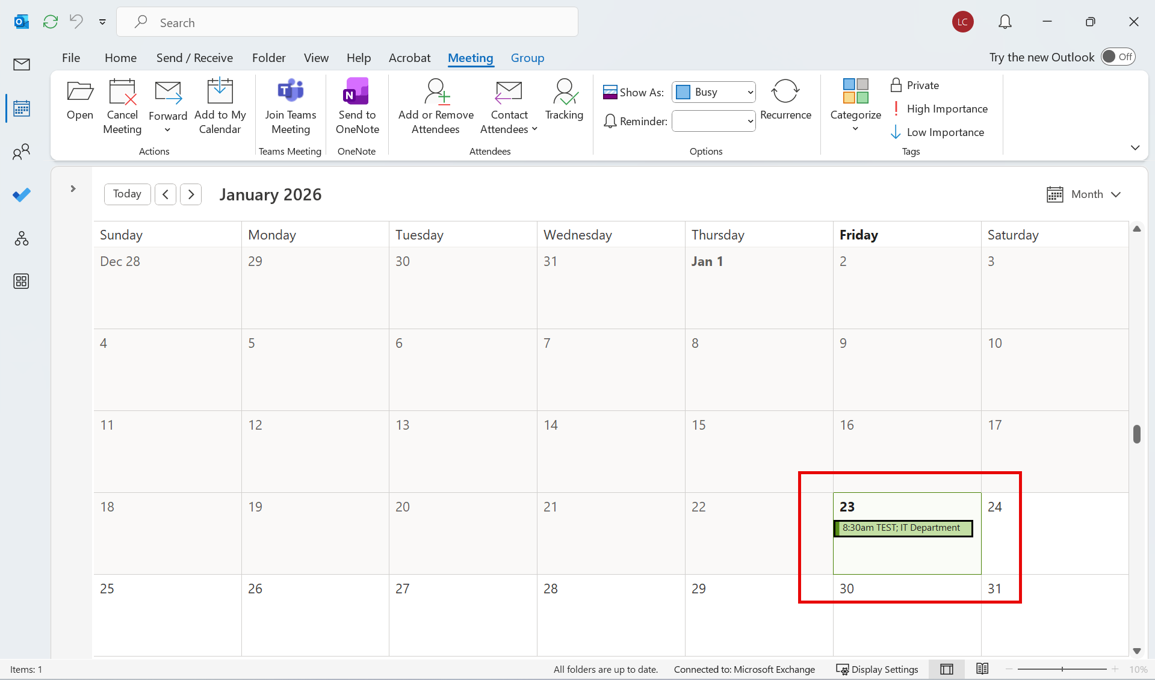Screen dimensions: 1155x680
Task: Open notifications bell
Action: [1005, 22]
